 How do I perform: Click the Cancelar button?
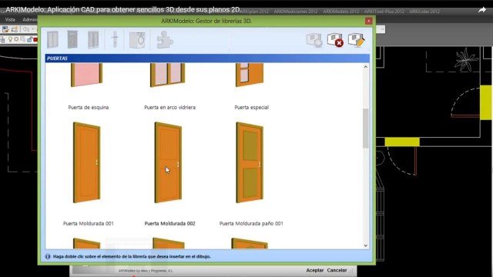point(337,270)
